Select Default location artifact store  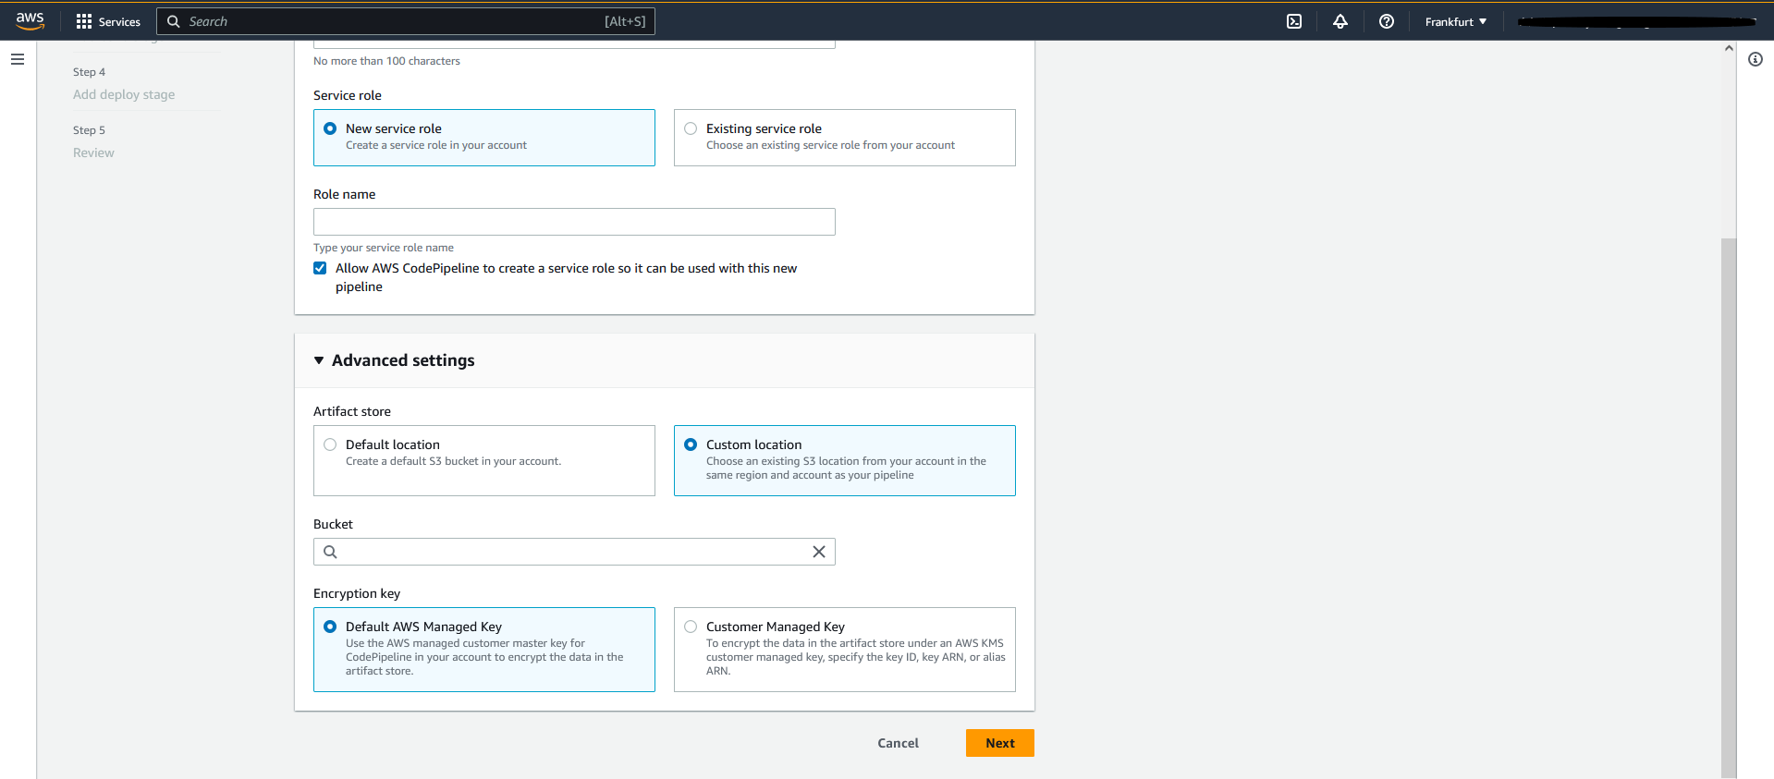coord(484,460)
